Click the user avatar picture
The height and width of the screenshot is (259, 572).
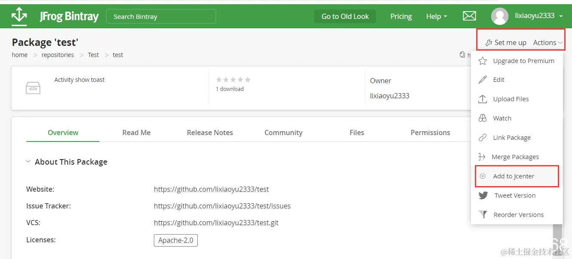coord(500,16)
